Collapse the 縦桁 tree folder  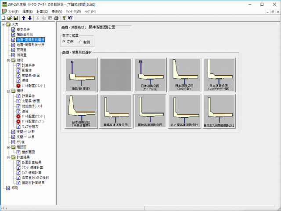8,60
